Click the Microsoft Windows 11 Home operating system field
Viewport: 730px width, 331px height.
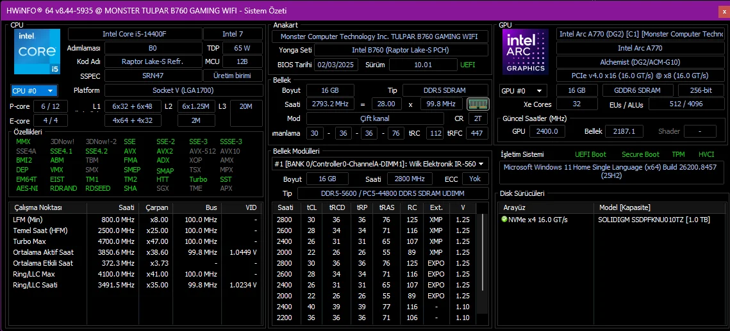(613, 171)
